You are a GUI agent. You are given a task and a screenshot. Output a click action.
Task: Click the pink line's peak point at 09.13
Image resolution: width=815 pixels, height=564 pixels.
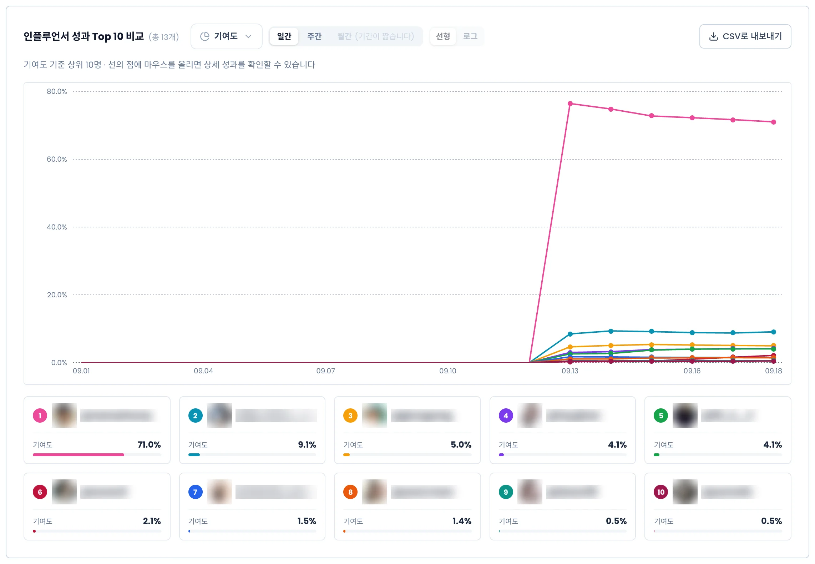[x=570, y=104]
